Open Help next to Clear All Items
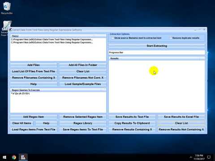 point(46,123)
